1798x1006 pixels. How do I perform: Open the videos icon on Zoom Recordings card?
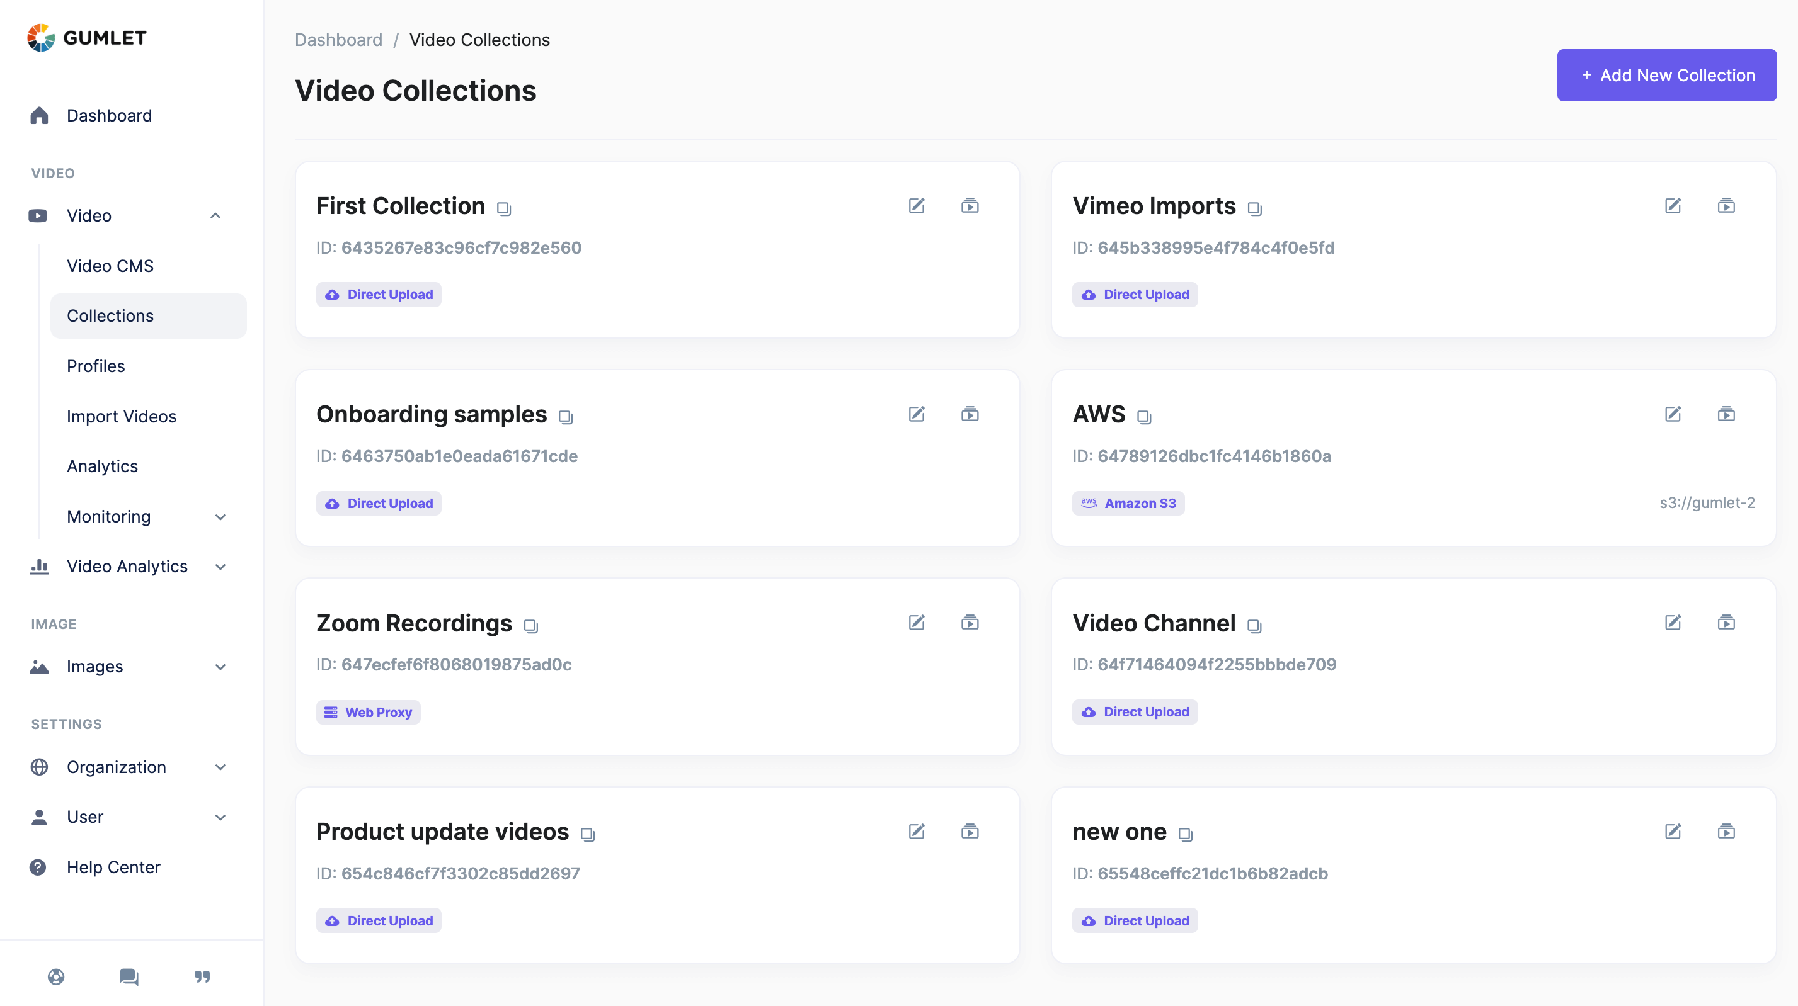[970, 622]
